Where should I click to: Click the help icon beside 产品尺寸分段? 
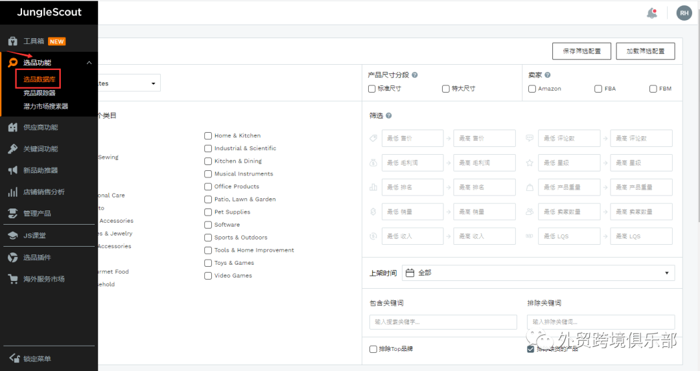coord(415,75)
